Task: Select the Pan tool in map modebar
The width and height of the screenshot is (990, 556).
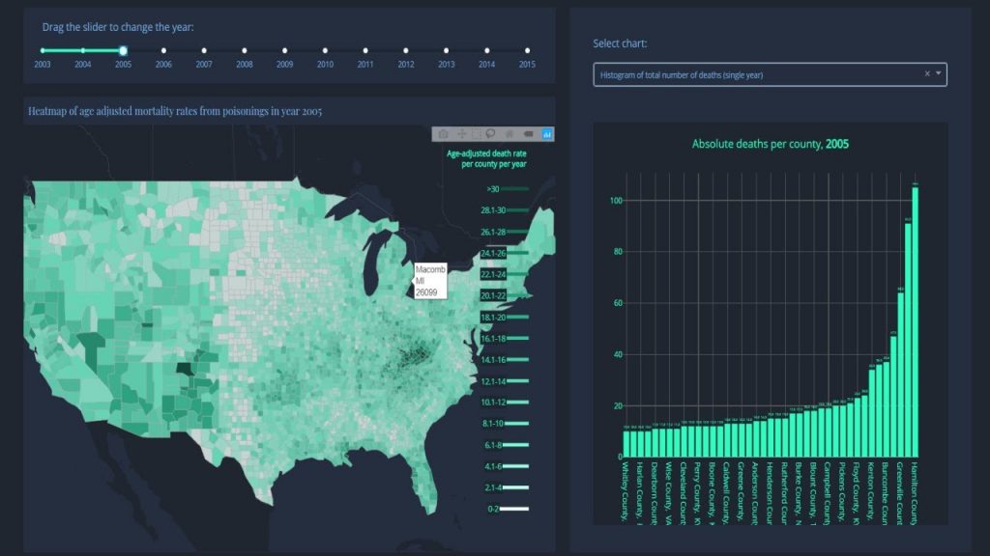Action: click(461, 134)
